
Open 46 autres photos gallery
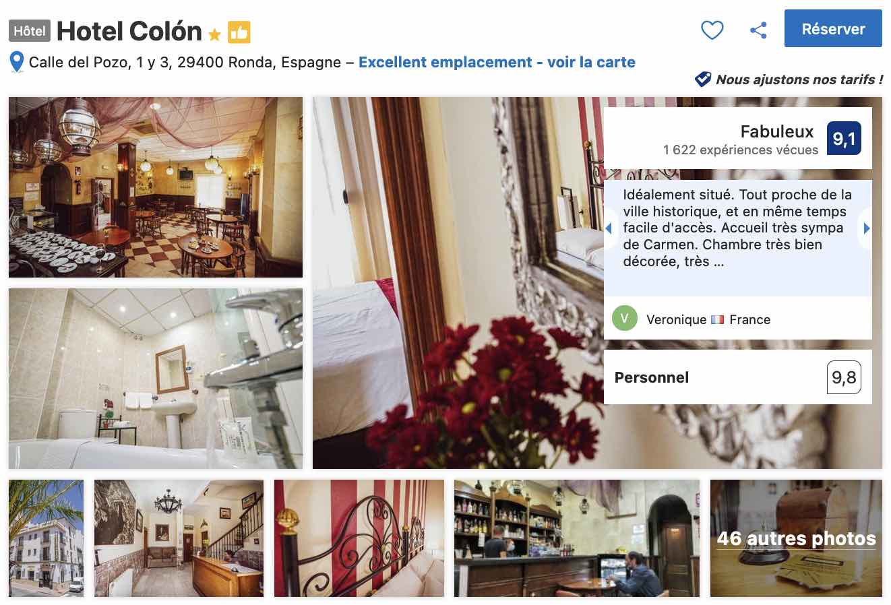click(796, 538)
